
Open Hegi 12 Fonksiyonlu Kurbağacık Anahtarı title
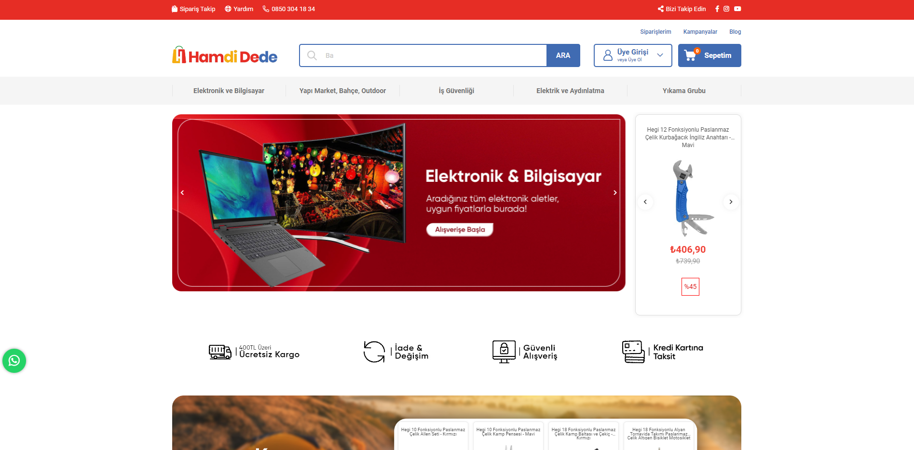click(688, 137)
